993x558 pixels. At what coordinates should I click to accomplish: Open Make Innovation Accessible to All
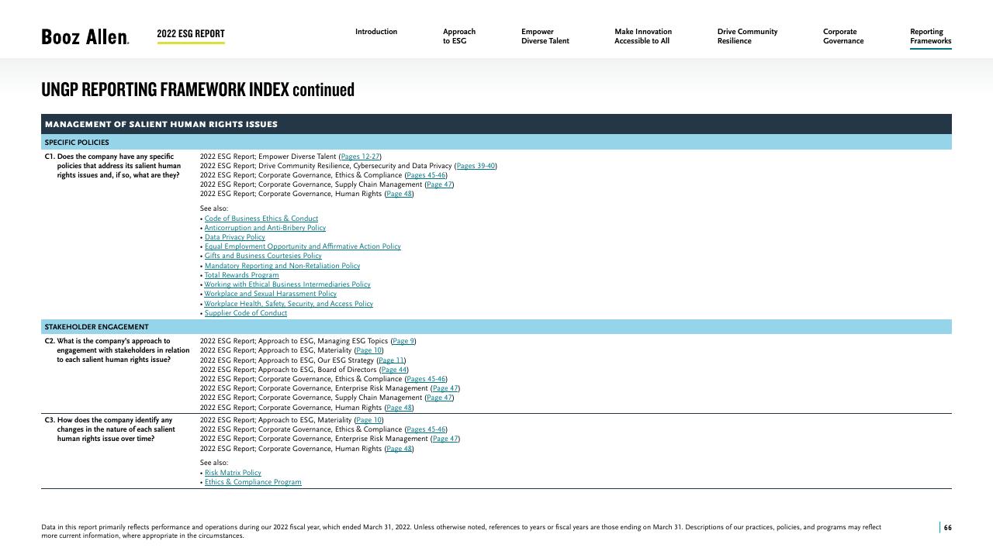[x=643, y=36]
